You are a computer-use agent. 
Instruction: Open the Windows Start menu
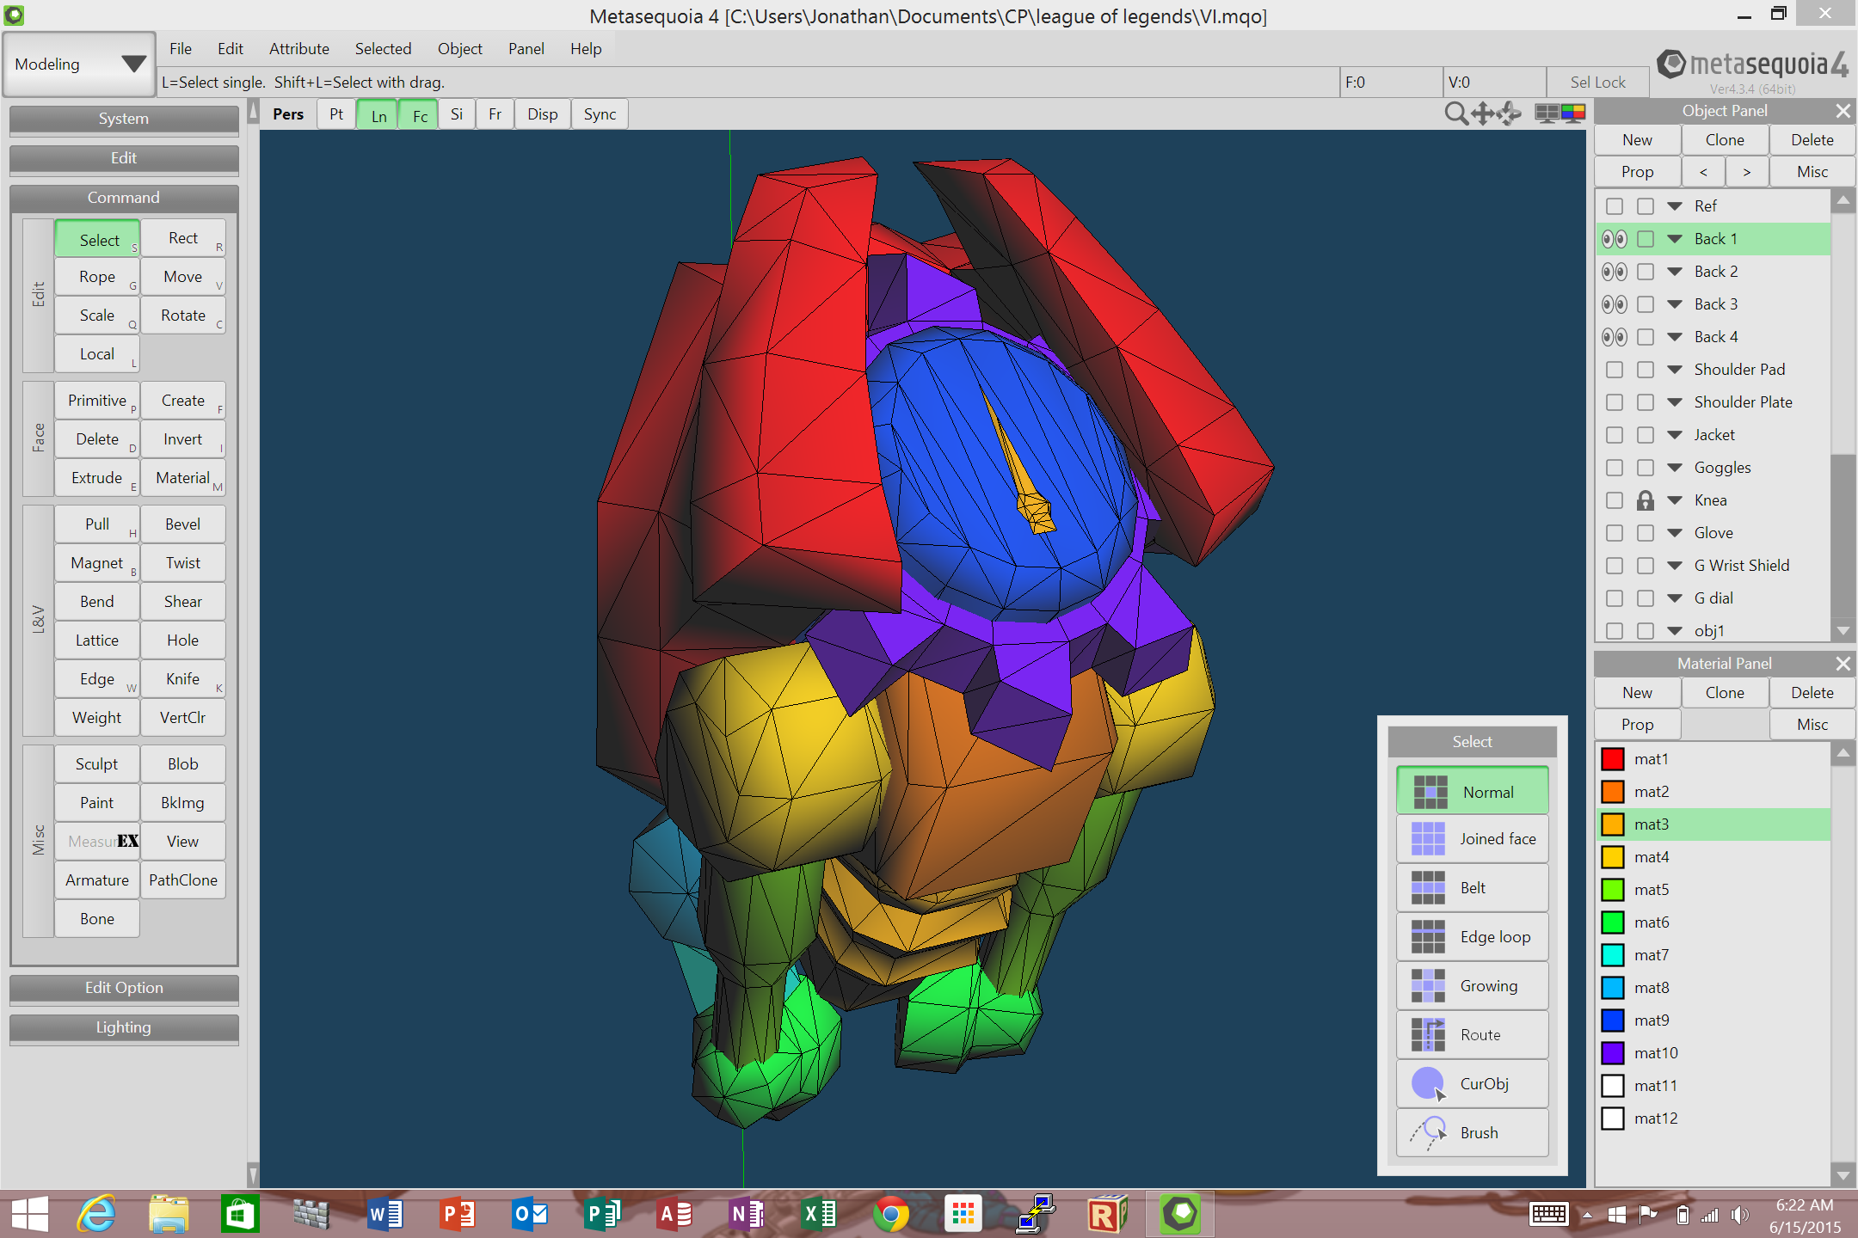pyautogui.click(x=29, y=1214)
